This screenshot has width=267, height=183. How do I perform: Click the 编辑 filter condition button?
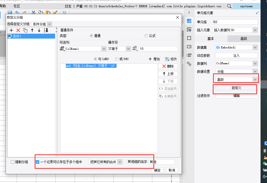click(237, 96)
